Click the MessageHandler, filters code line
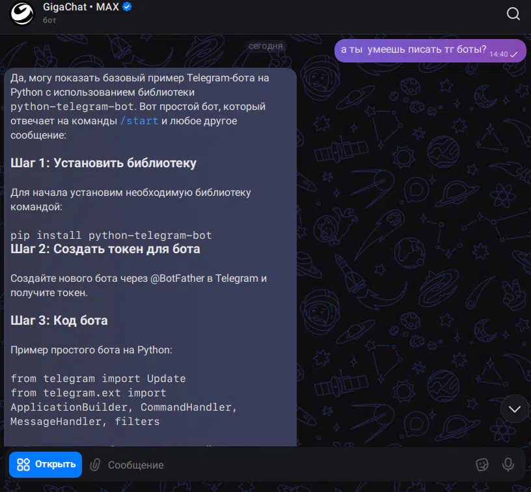Screen dimensions: 531x492 (85, 421)
